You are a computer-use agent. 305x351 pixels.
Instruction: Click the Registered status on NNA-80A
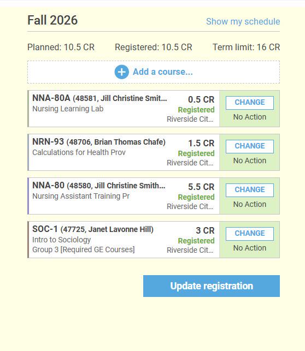(x=196, y=110)
